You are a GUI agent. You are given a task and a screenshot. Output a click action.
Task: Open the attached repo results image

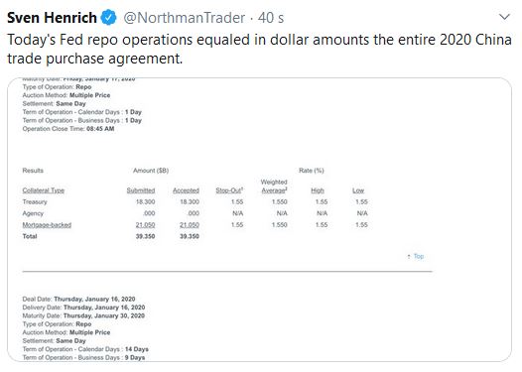pyautogui.click(x=259, y=219)
